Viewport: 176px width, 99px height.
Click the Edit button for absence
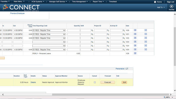coord(124,82)
